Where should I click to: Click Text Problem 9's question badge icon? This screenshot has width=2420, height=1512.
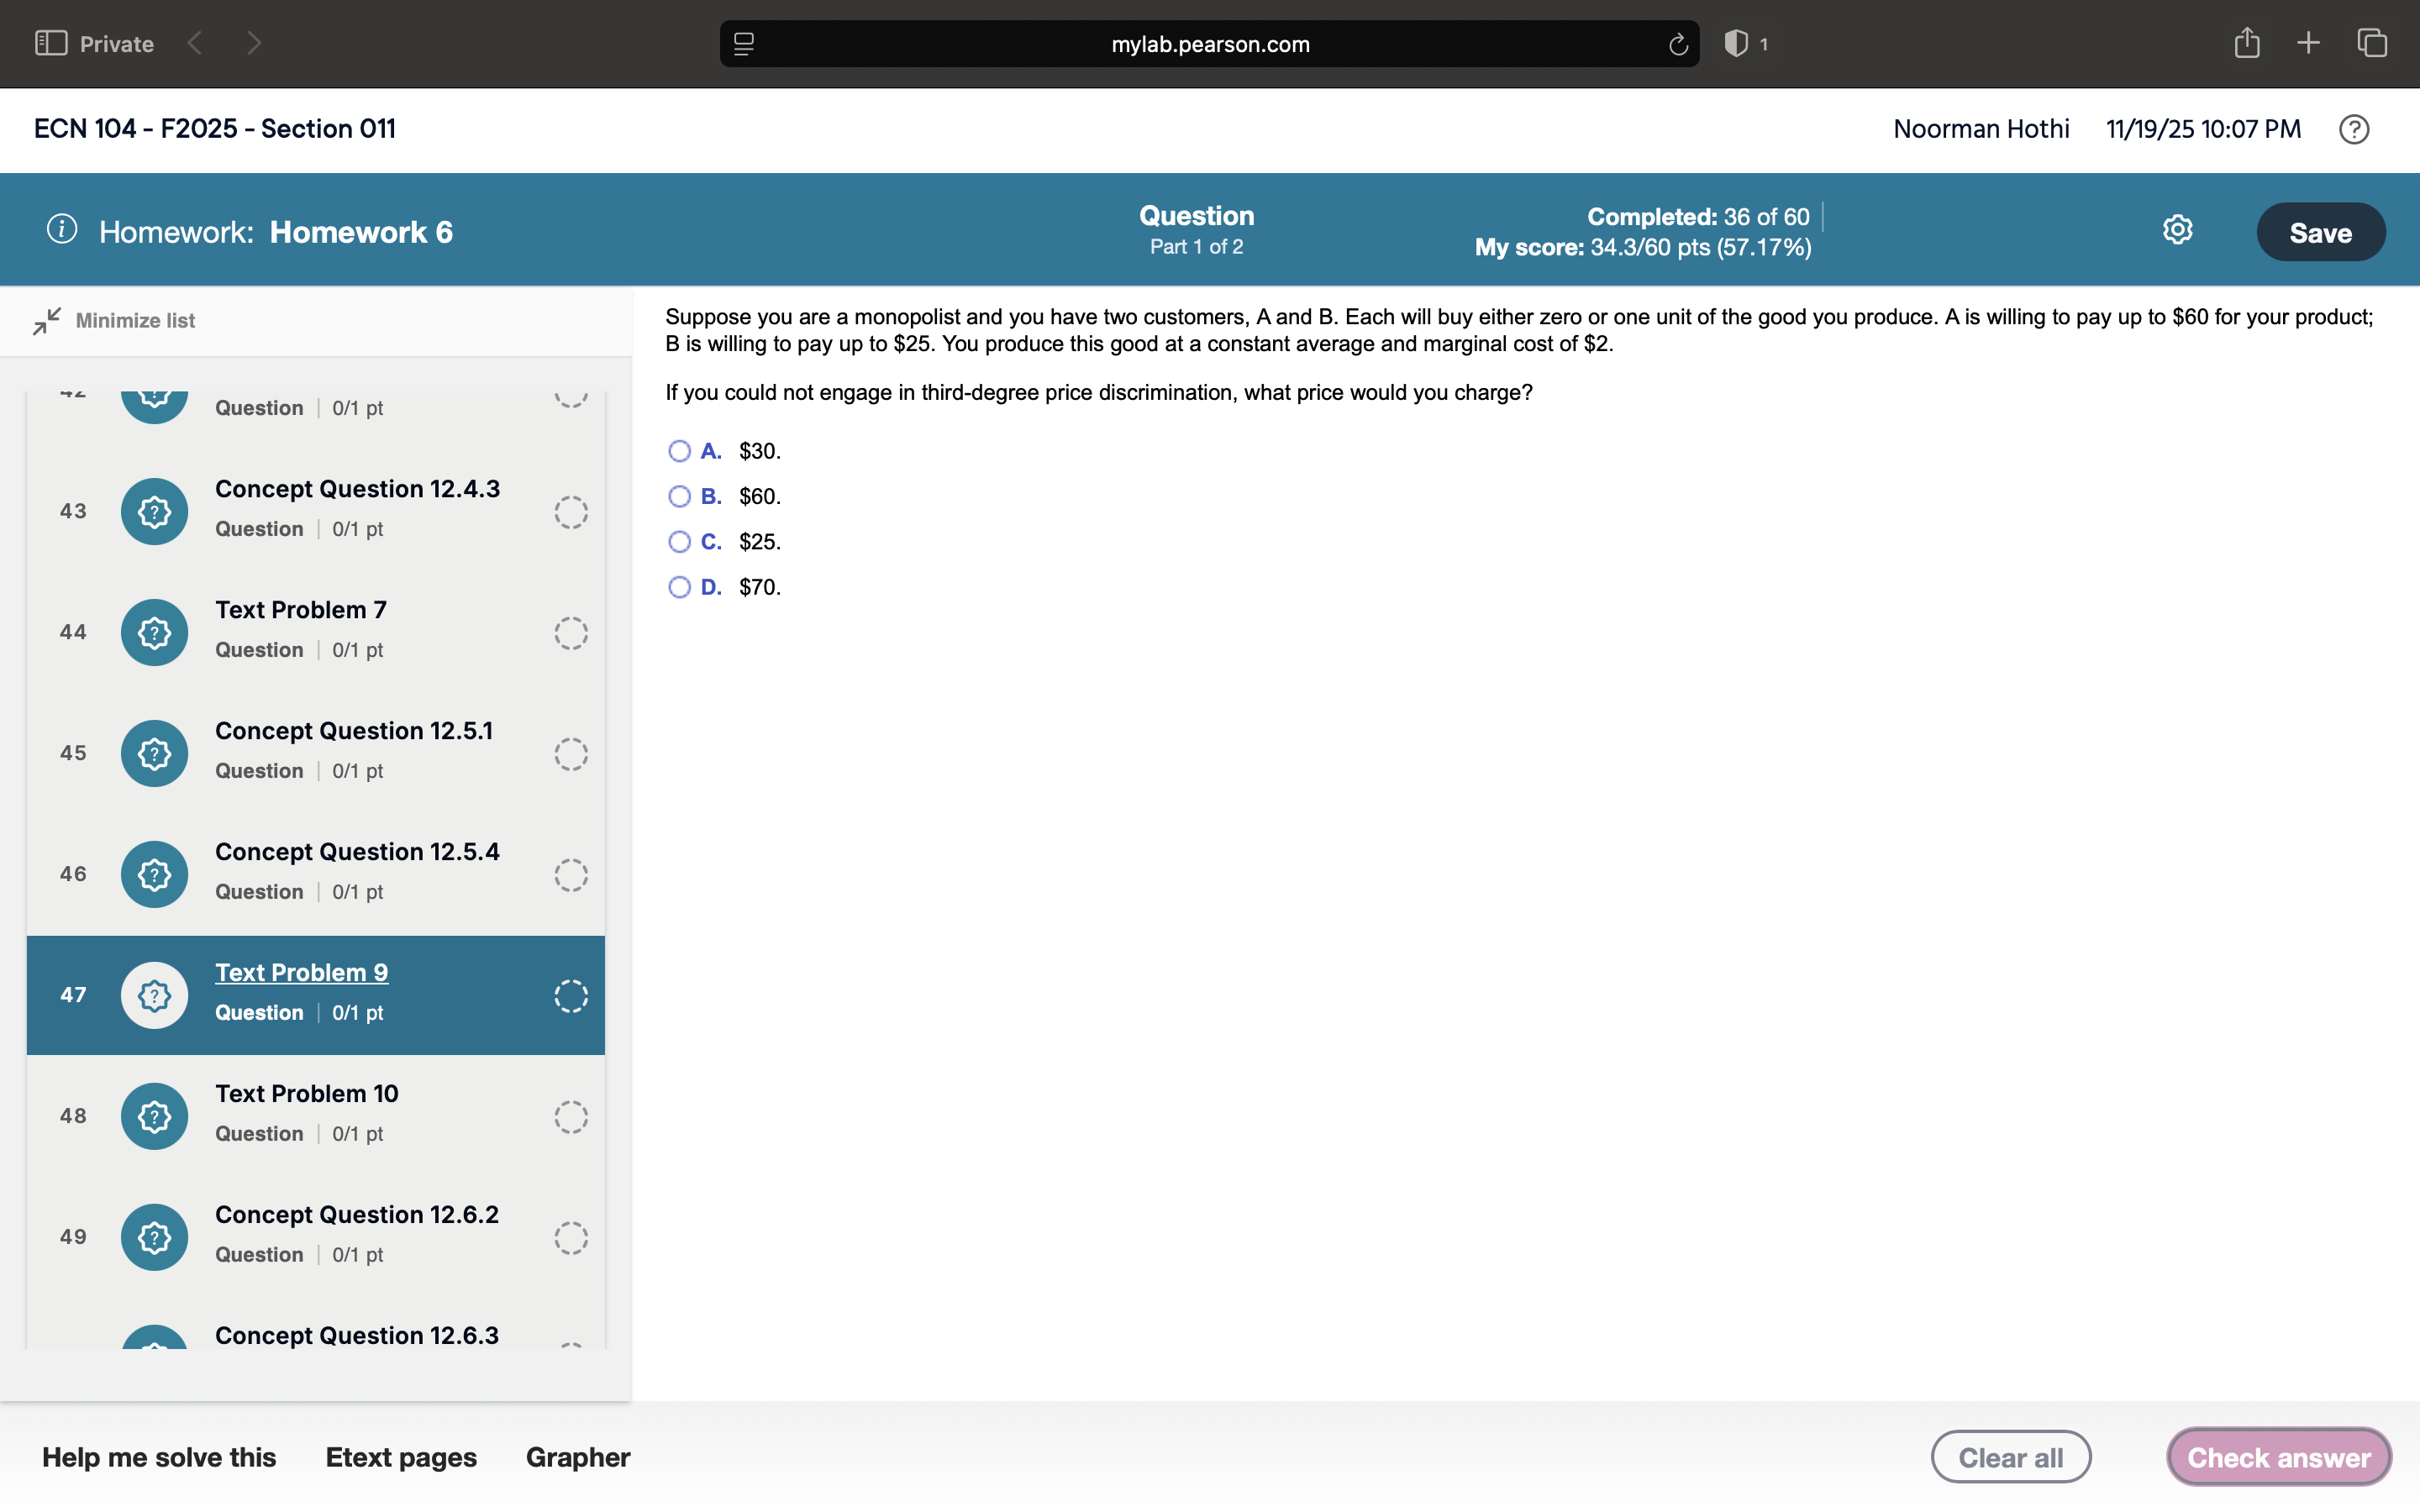pyautogui.click(x=154, y=995)
